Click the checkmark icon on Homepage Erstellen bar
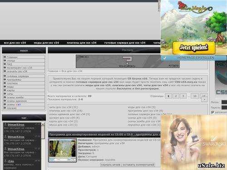Image resolution: width=227 pixels, height=170 pixels. point(165,58)
